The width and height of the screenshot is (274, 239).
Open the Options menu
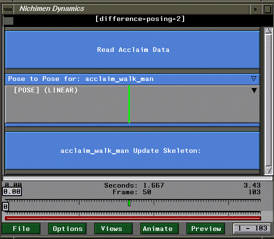click(68, 229)
